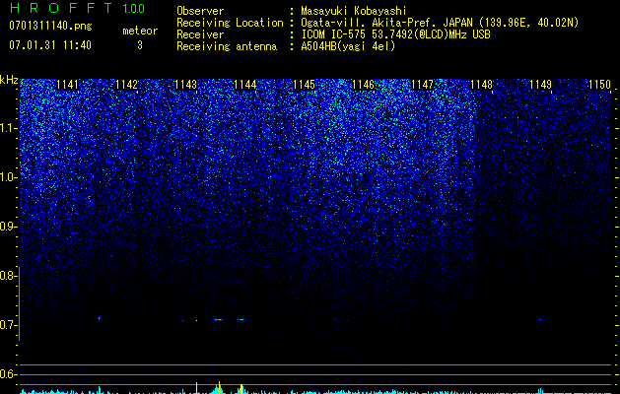Click time marker 1150
The image size is (620, 394).
599,85
